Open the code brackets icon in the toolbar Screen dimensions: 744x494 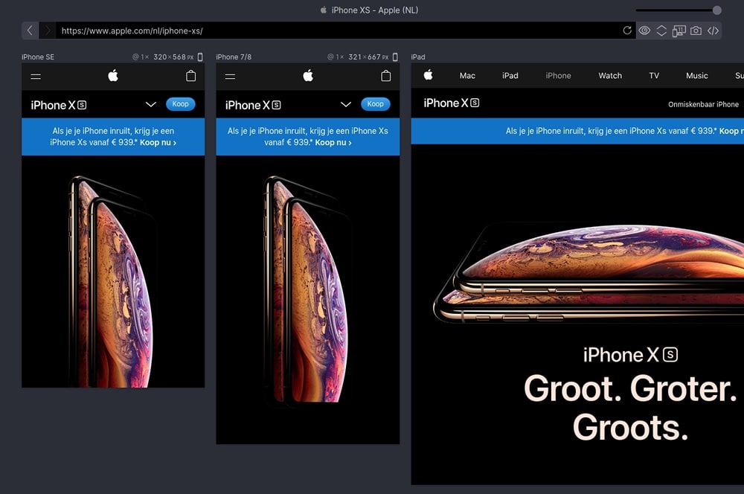click(713, 31)
